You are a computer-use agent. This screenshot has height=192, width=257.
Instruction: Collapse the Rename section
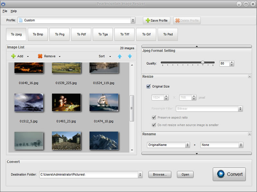pyautogui.click(x=250, y=134)
